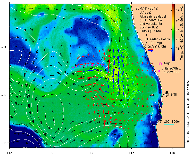Click the longitude axis label 112
Screen dimensions: 191x155
9,153
